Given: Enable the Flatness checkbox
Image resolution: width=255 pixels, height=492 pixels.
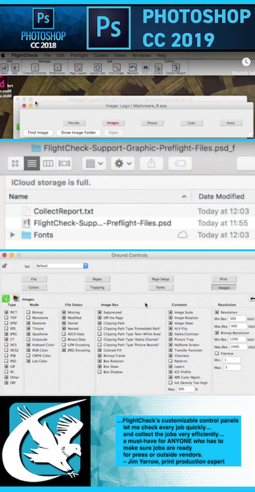Looking at the screenshot, I should [x=216, y=353].
